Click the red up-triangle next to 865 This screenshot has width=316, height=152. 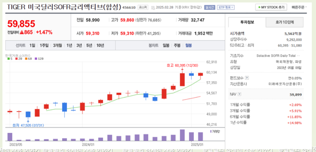[x=21, y=32]
